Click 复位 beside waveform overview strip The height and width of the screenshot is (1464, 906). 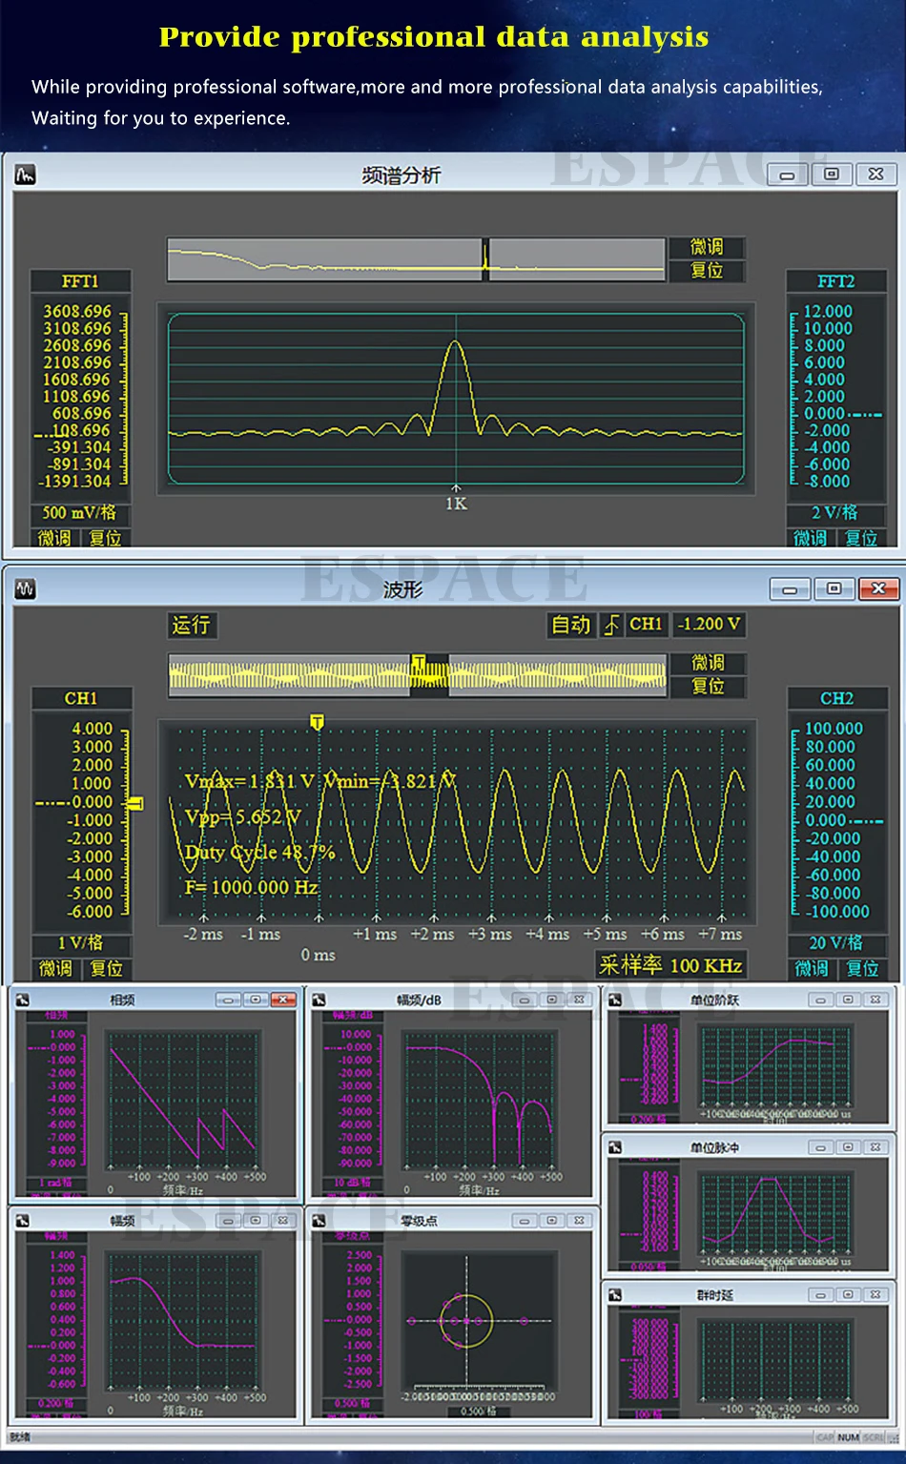tap(708, 686)
